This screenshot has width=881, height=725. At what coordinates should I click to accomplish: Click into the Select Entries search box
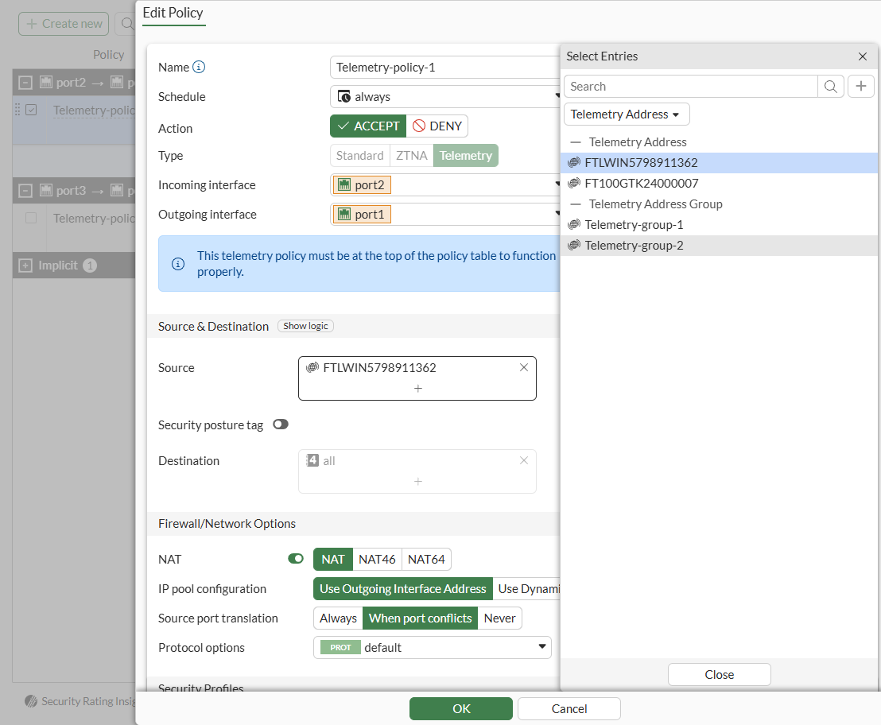(690, 87)
